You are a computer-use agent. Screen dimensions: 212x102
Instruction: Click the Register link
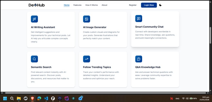(x=133, y=5)
